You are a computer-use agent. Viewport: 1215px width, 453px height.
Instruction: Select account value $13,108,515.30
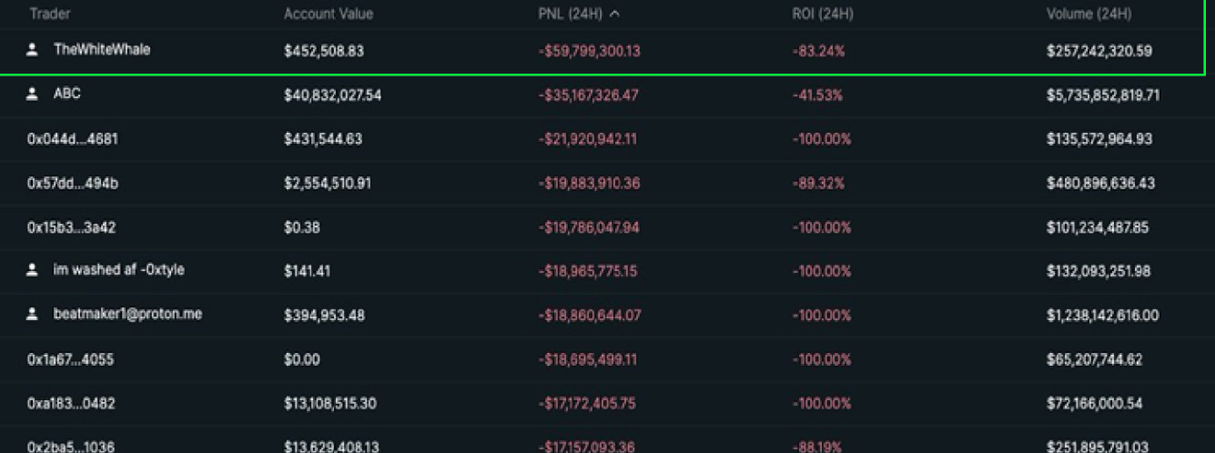click(330, 403)
